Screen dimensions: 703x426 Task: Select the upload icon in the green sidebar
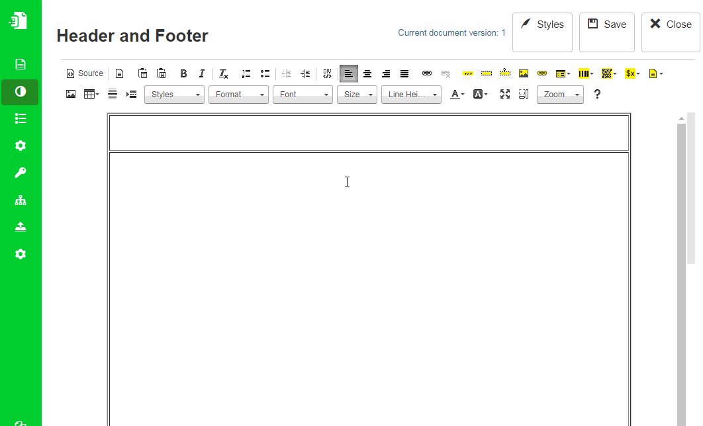pyautogui.click(x=20, y=226)
